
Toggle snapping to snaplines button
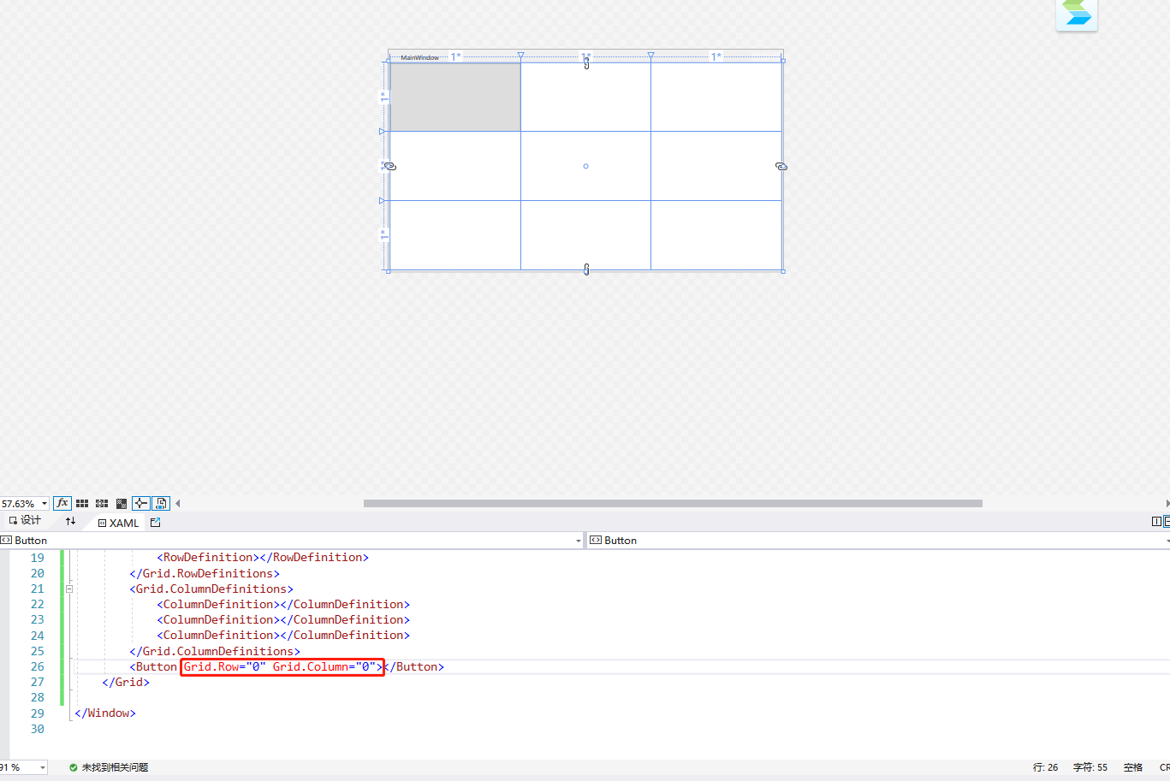point(141,504)
